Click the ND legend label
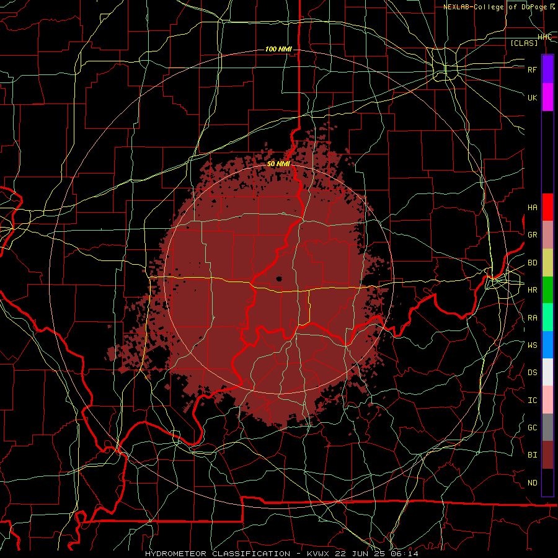 533,483
